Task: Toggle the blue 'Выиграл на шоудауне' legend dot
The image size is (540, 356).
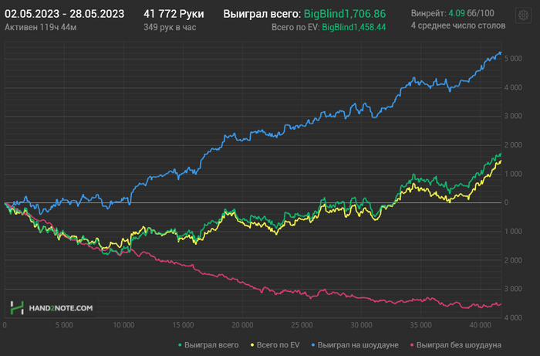Action: click(312, 345)
